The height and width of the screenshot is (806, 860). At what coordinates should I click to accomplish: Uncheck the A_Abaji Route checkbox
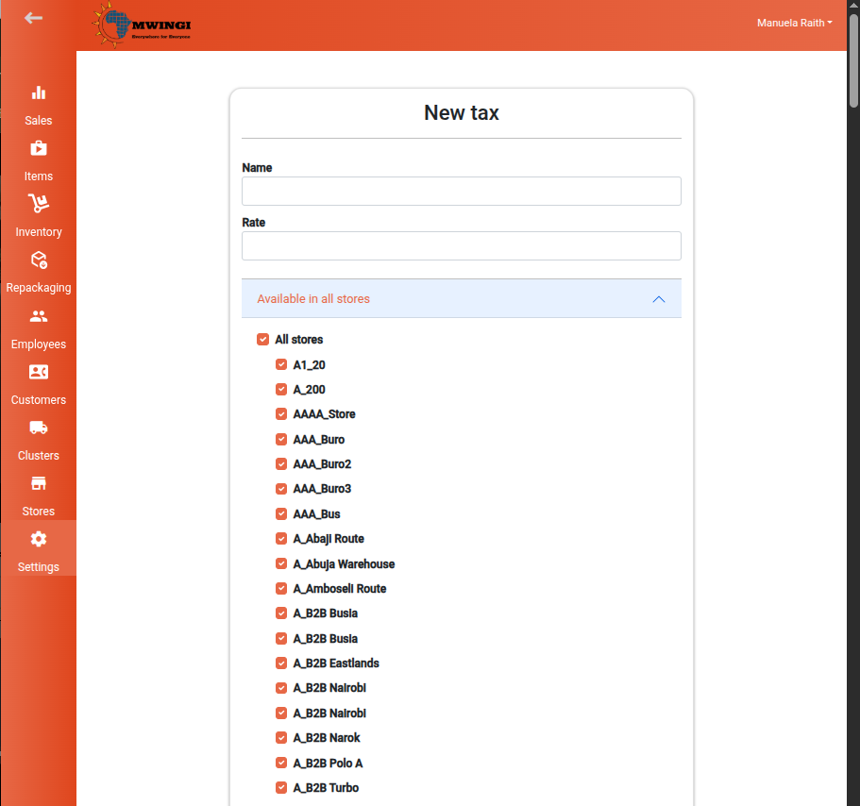tap(281, 538)
